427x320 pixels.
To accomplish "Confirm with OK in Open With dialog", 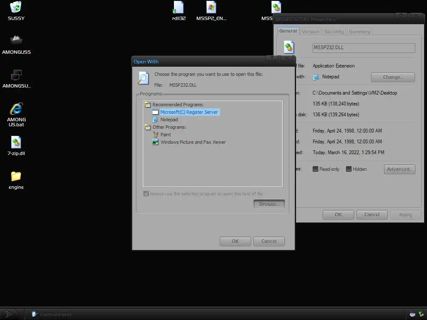I will pyautogui.click(x=235, y=241).
